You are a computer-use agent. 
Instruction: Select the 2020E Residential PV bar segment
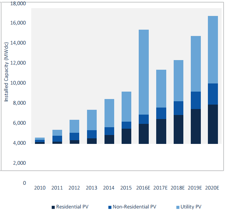click(213, 124)
